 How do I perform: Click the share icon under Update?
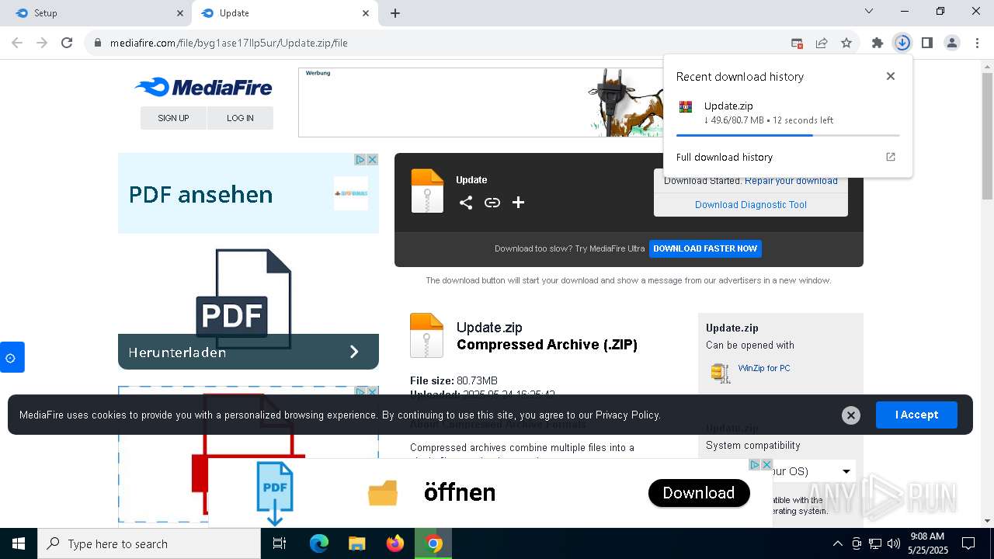pos(466,203)
